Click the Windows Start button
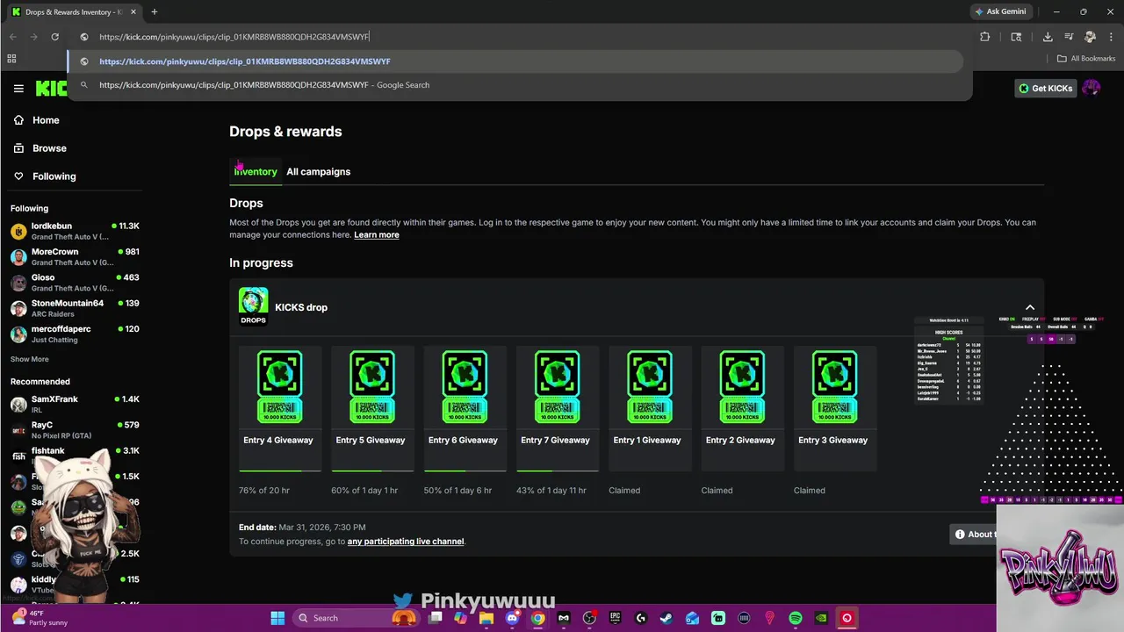Image resolution: width=1124 pixels, height=632 pixels. [277, 618]
